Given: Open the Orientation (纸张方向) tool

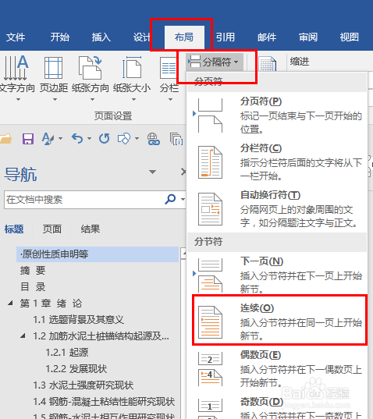Looking at the screenshot, I should click(91, 78).
